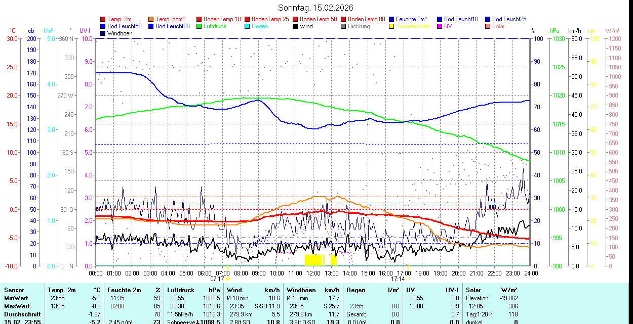Image resolution: width=633 pixels, height=324 pixels.
Task: Click the sunrise marker at 07:17
Action: point(227,279)
